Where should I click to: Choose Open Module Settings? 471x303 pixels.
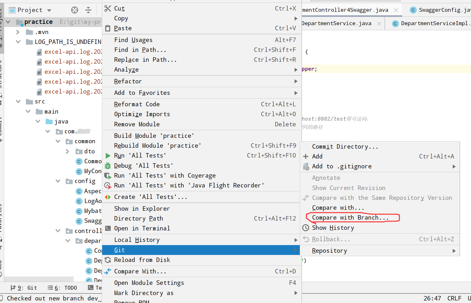202,283
